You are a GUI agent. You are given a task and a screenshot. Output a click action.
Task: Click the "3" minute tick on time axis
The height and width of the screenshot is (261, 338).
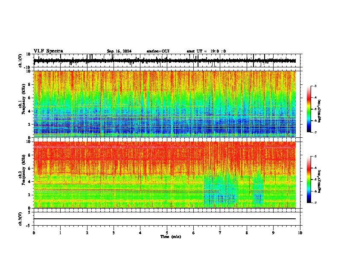114,233
